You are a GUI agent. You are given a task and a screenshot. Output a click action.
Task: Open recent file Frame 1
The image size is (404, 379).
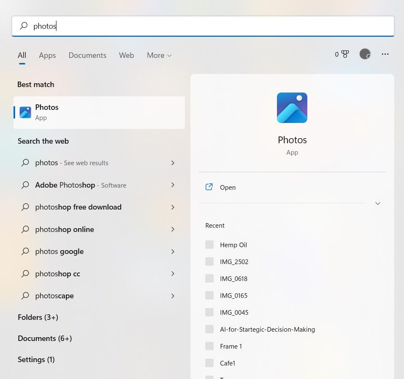(x=231, y=346)
